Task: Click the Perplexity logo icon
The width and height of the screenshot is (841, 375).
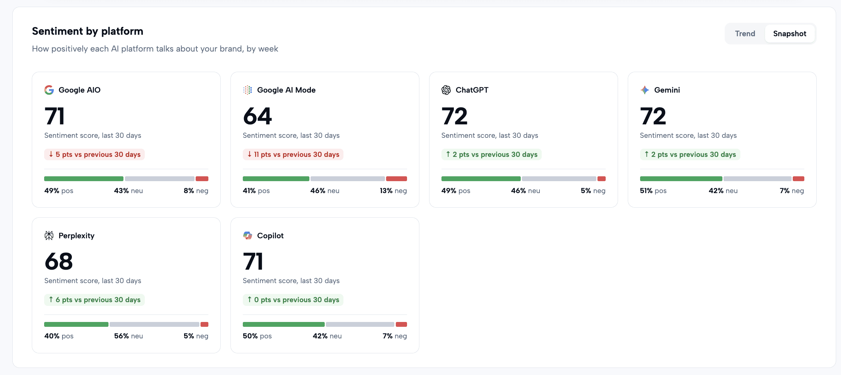Action: point(49,235)
